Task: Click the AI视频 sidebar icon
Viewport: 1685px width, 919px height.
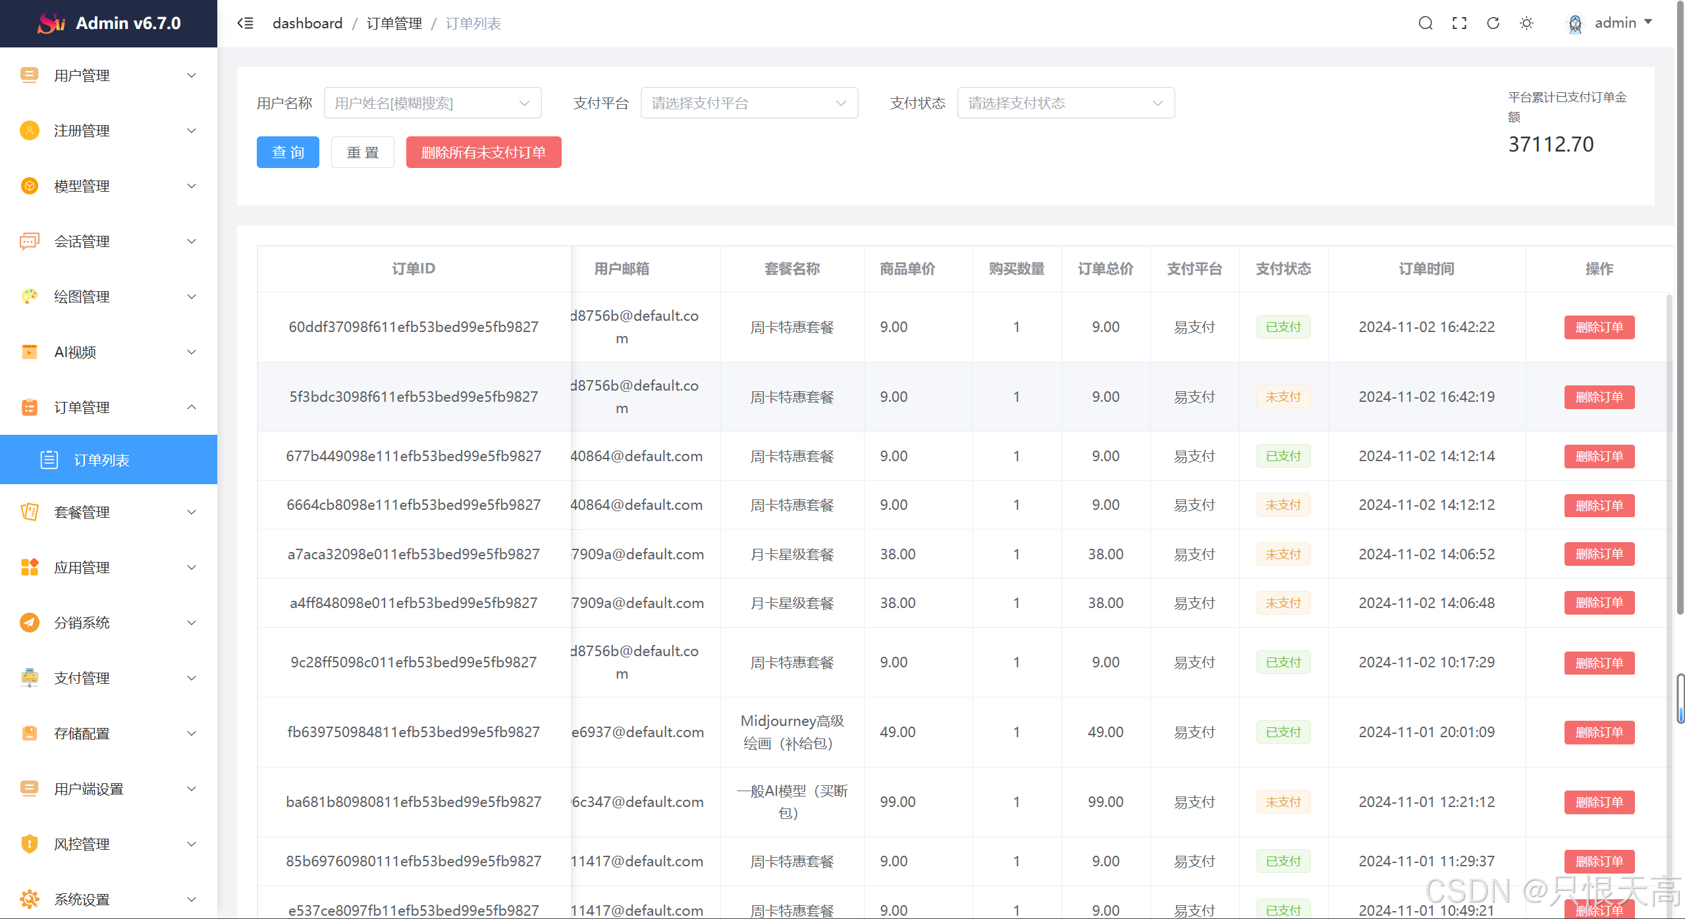Action: click(x=30, y=352)
